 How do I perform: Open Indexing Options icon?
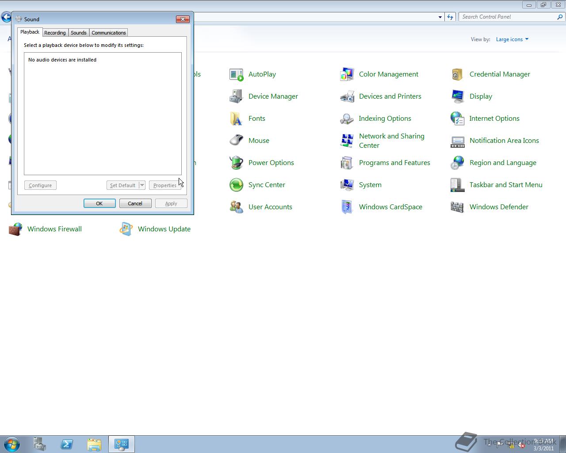(347, 119)
